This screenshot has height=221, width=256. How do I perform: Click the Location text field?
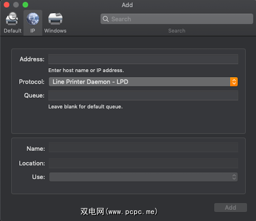tap(143, 163)
